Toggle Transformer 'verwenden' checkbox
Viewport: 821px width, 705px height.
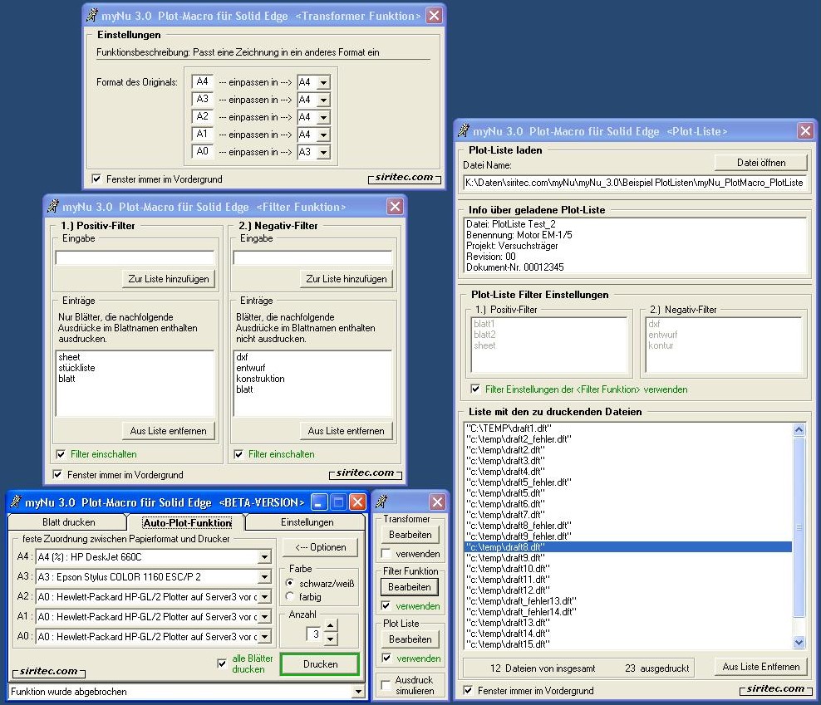tap(386, 554)
